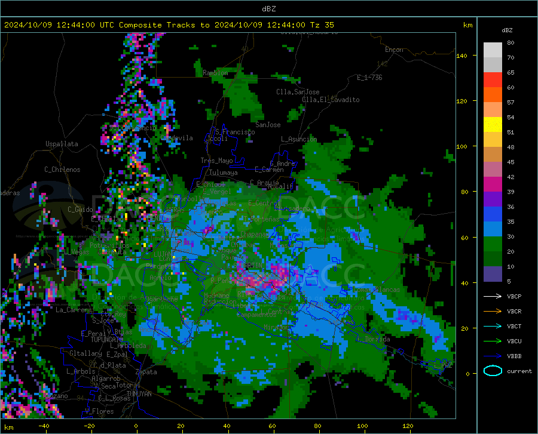
Task: Select the magenta 39–42 dBZ swatch
Action: [493, 184]
